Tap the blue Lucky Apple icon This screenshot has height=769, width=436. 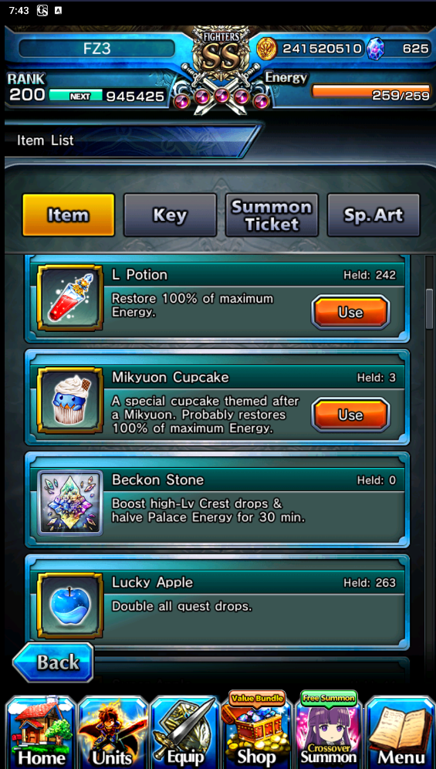coord(70,605)
